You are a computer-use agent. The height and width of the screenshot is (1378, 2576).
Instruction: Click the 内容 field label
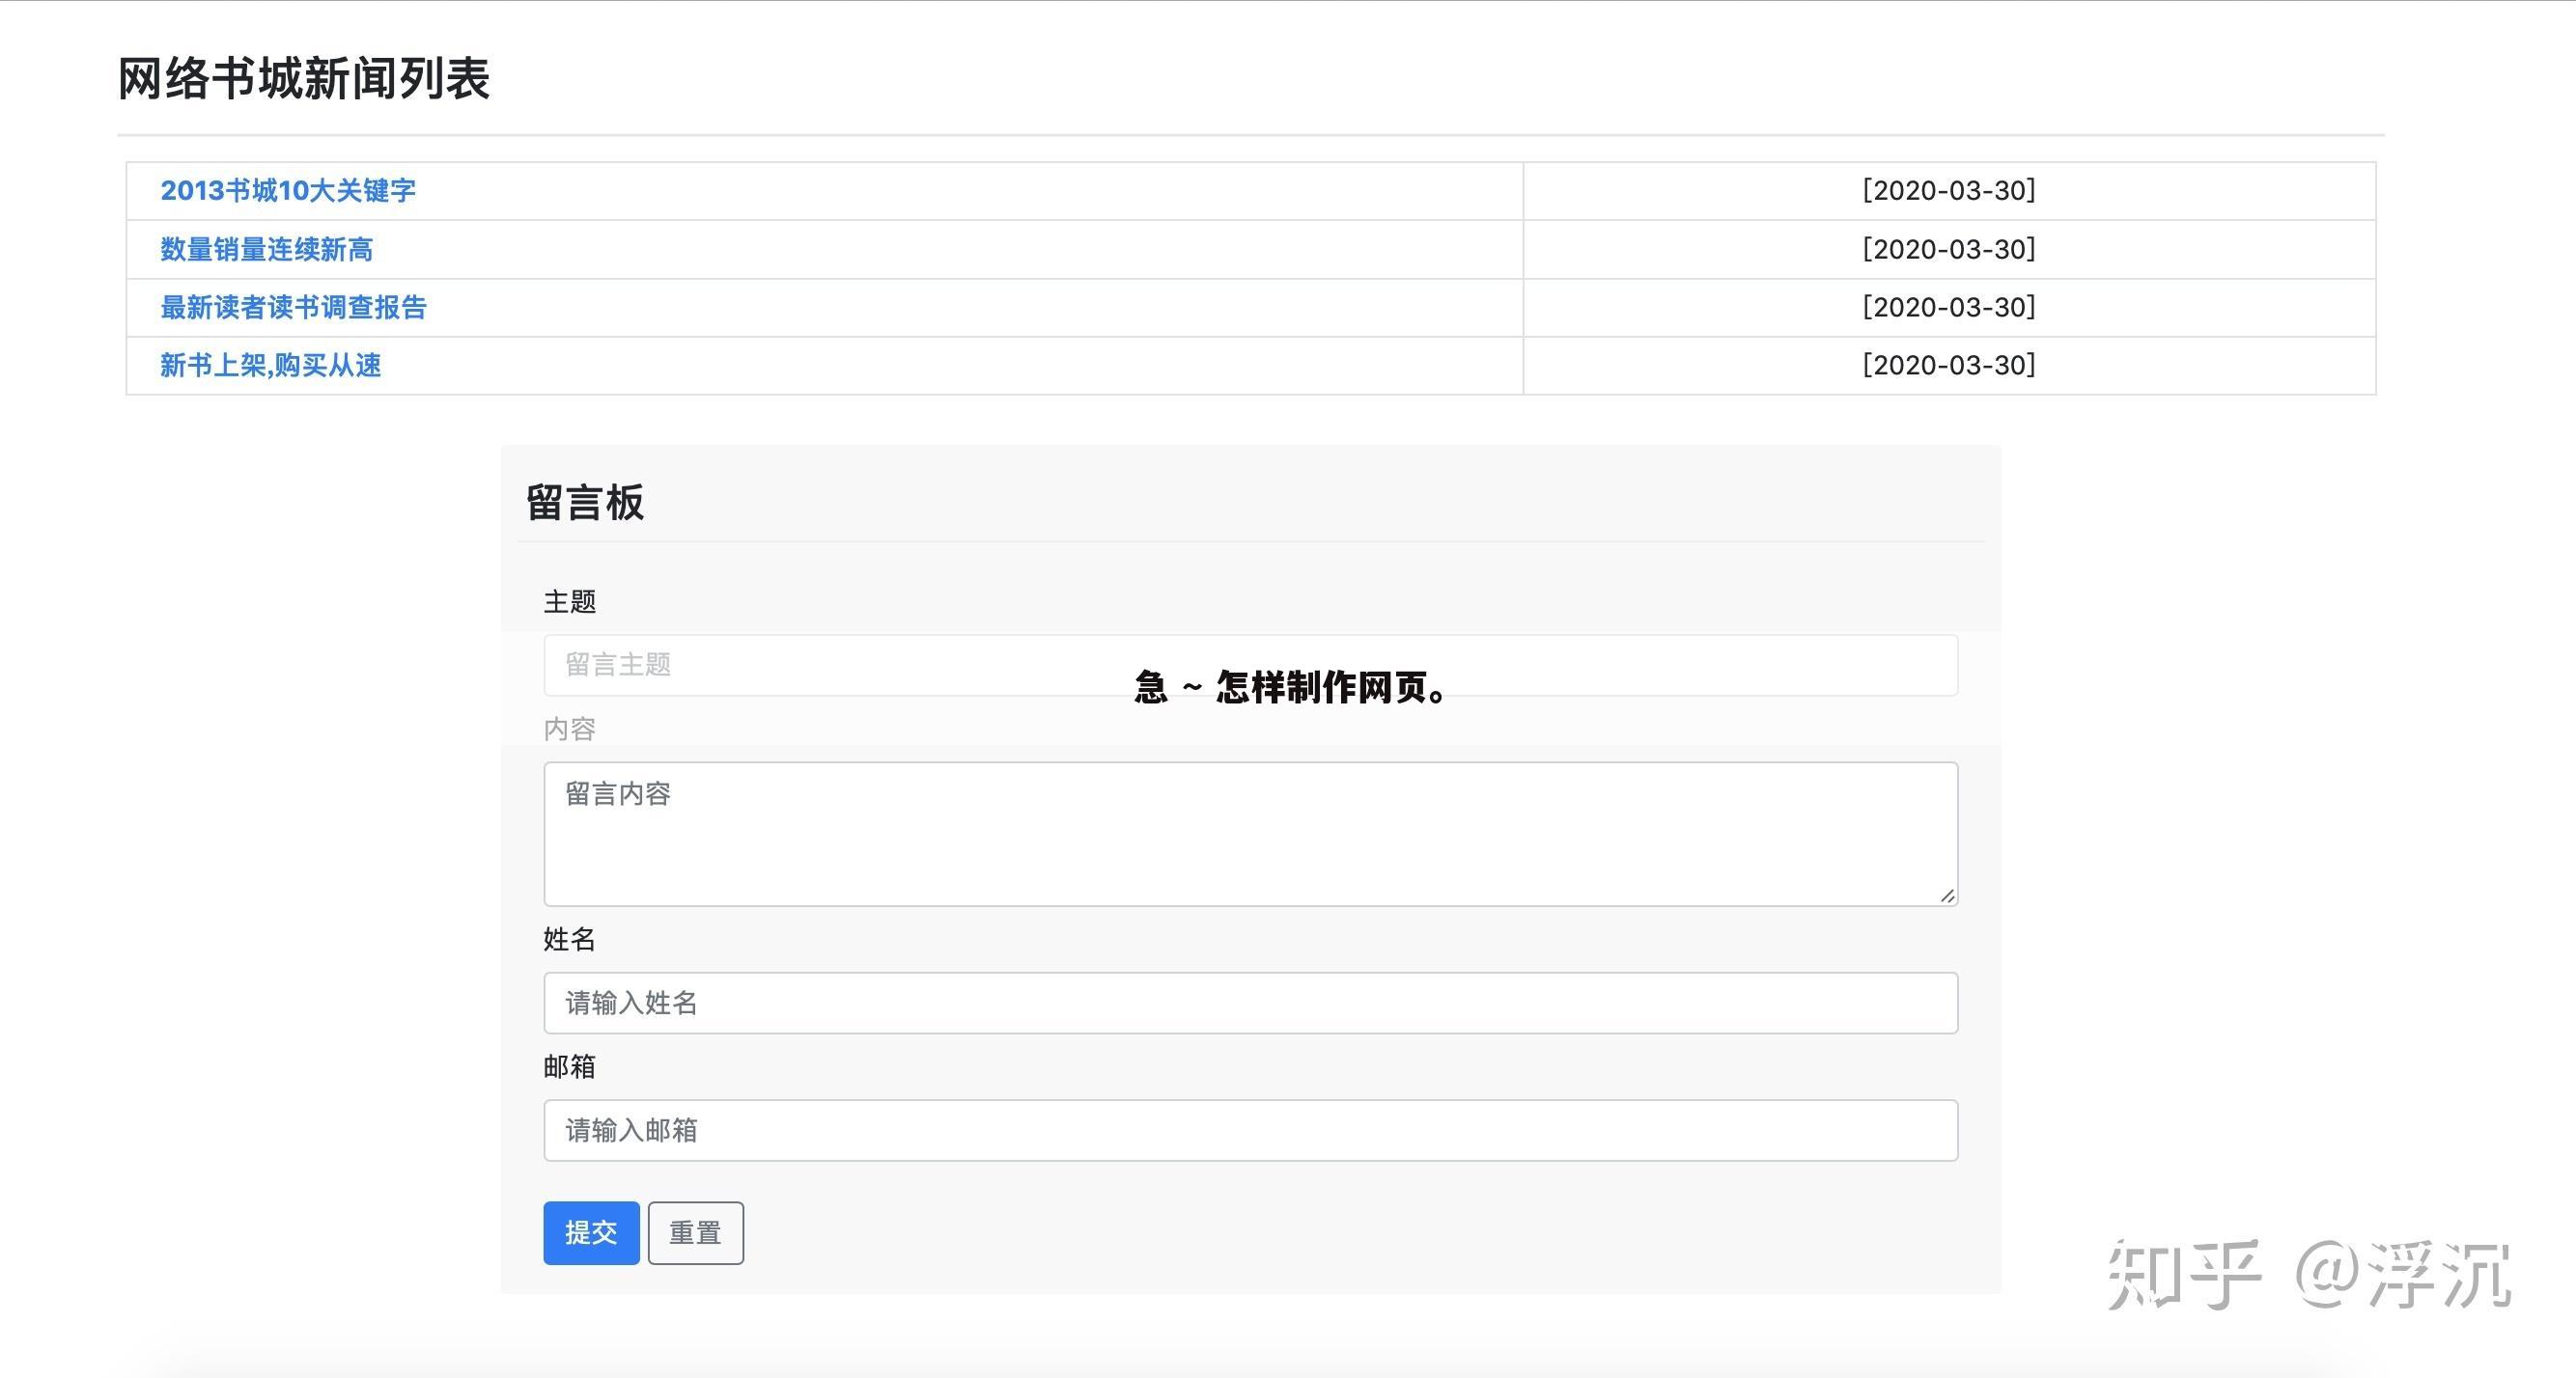(570, 729)
